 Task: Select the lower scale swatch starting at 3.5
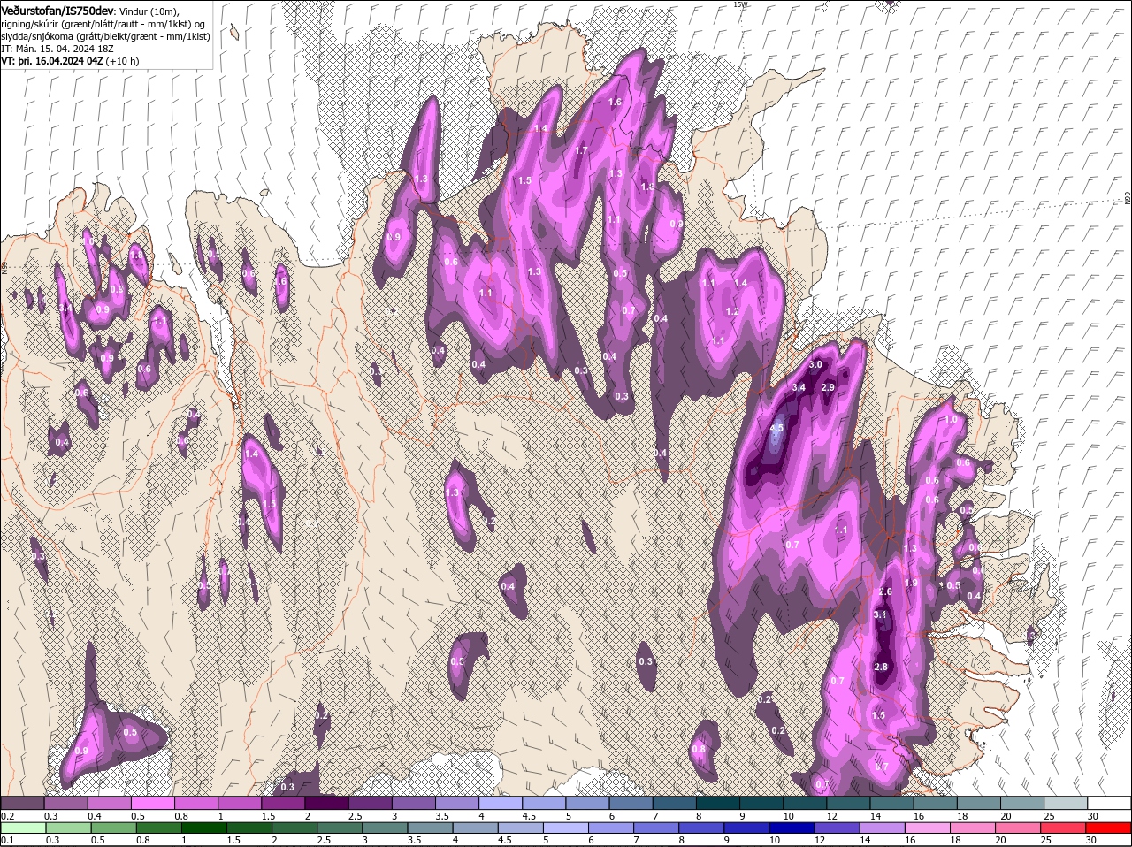click(x=432, y=828)
